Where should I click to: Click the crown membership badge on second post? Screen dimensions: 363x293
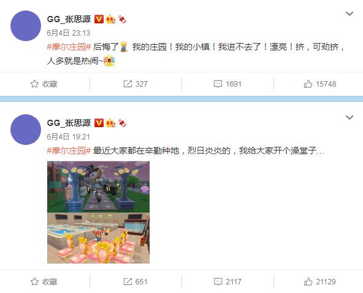pos(110,123)
